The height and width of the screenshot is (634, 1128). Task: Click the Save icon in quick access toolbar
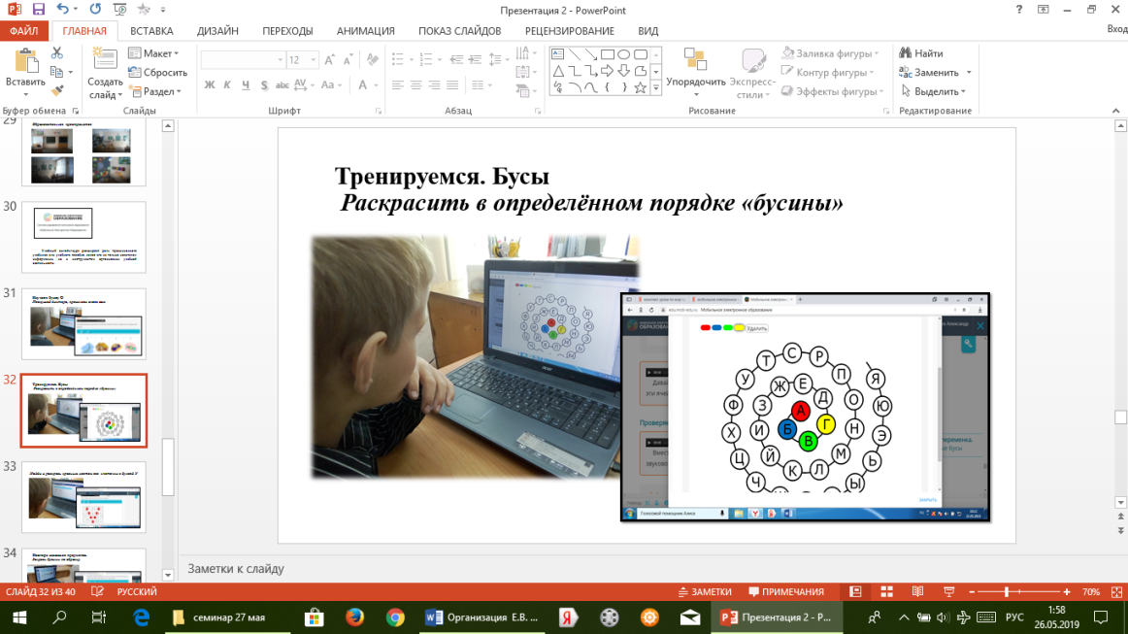coord(39,10)
